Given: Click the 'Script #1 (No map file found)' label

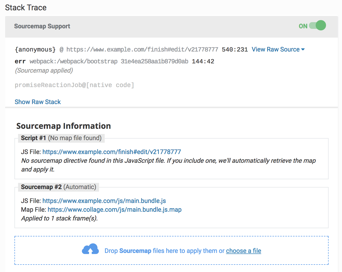Looking at the screenshot, I should [61, 138].
